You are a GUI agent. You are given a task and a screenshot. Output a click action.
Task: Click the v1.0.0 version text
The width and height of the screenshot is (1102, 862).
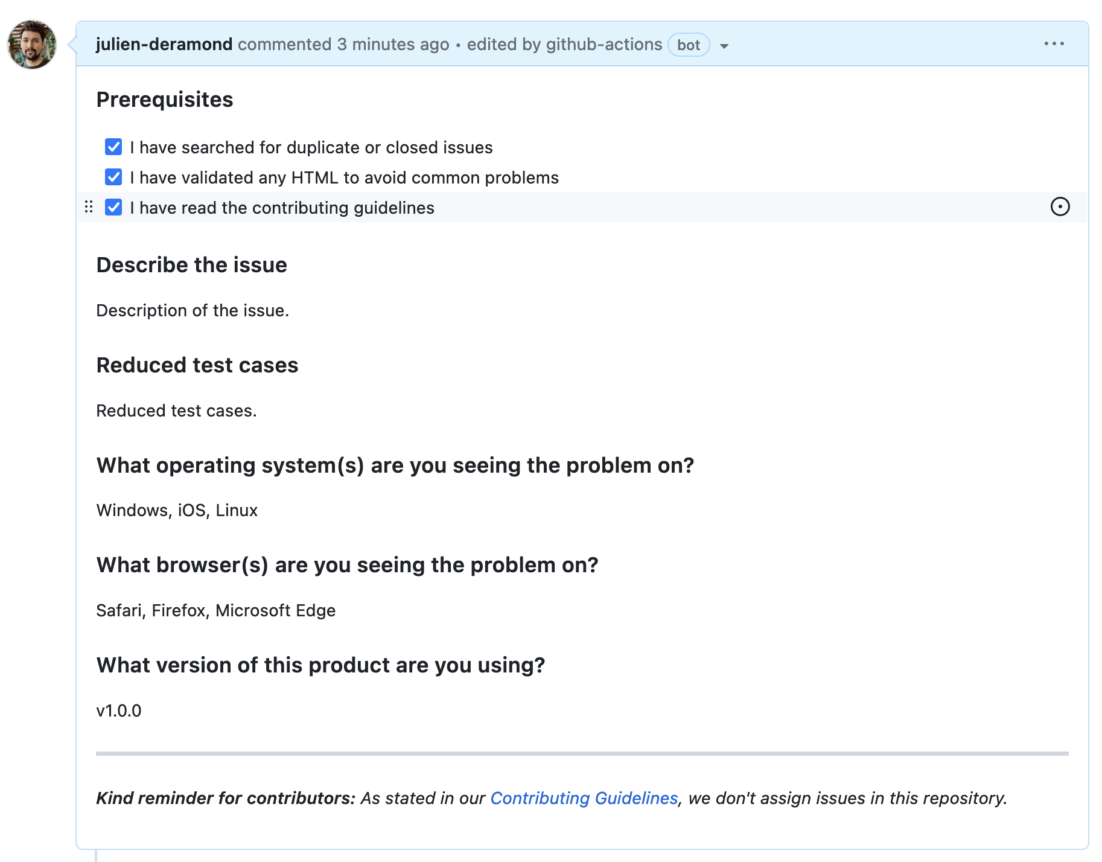[x=119, y=710]
